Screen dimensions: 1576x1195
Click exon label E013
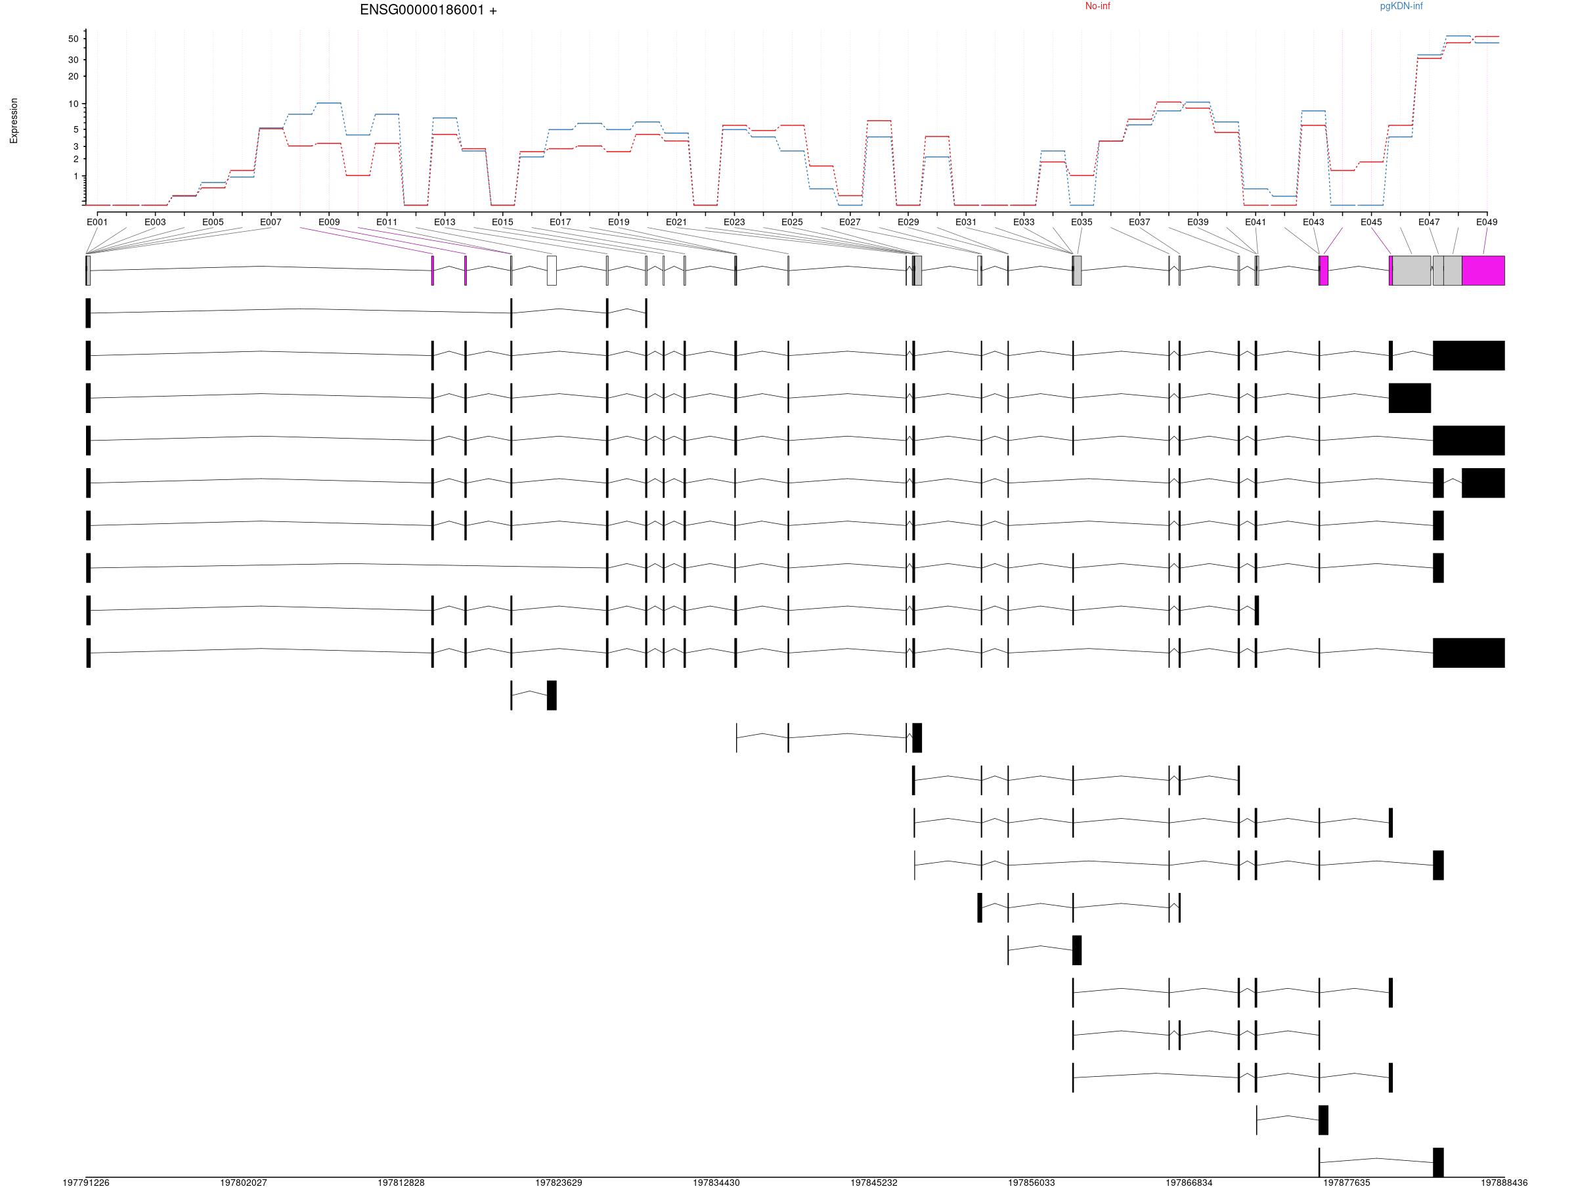click(x=445, y=222)
